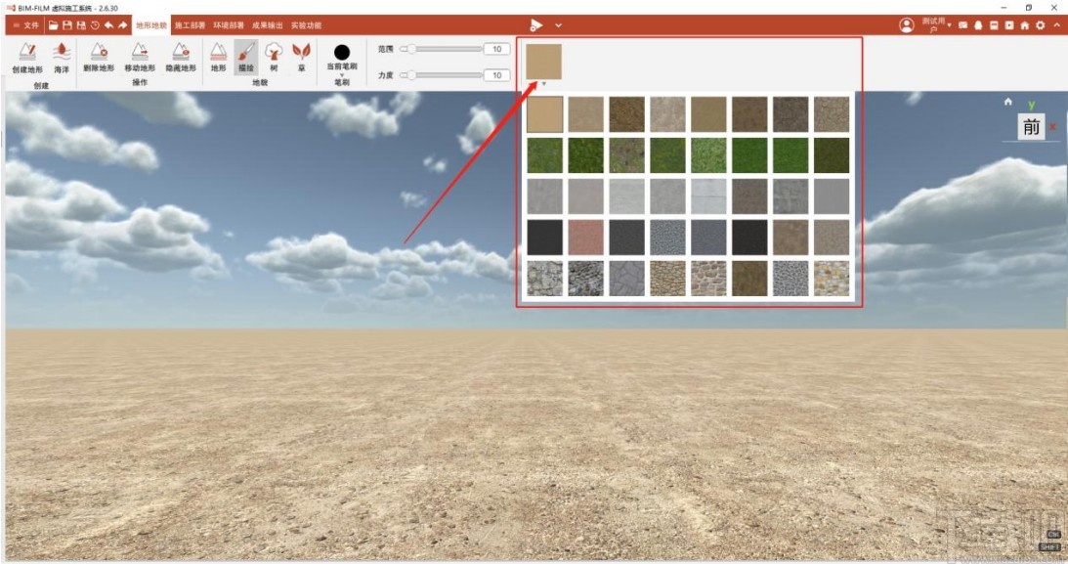Undo with the left arrow icon
1068x564 pixels.
tap(108, 25)
